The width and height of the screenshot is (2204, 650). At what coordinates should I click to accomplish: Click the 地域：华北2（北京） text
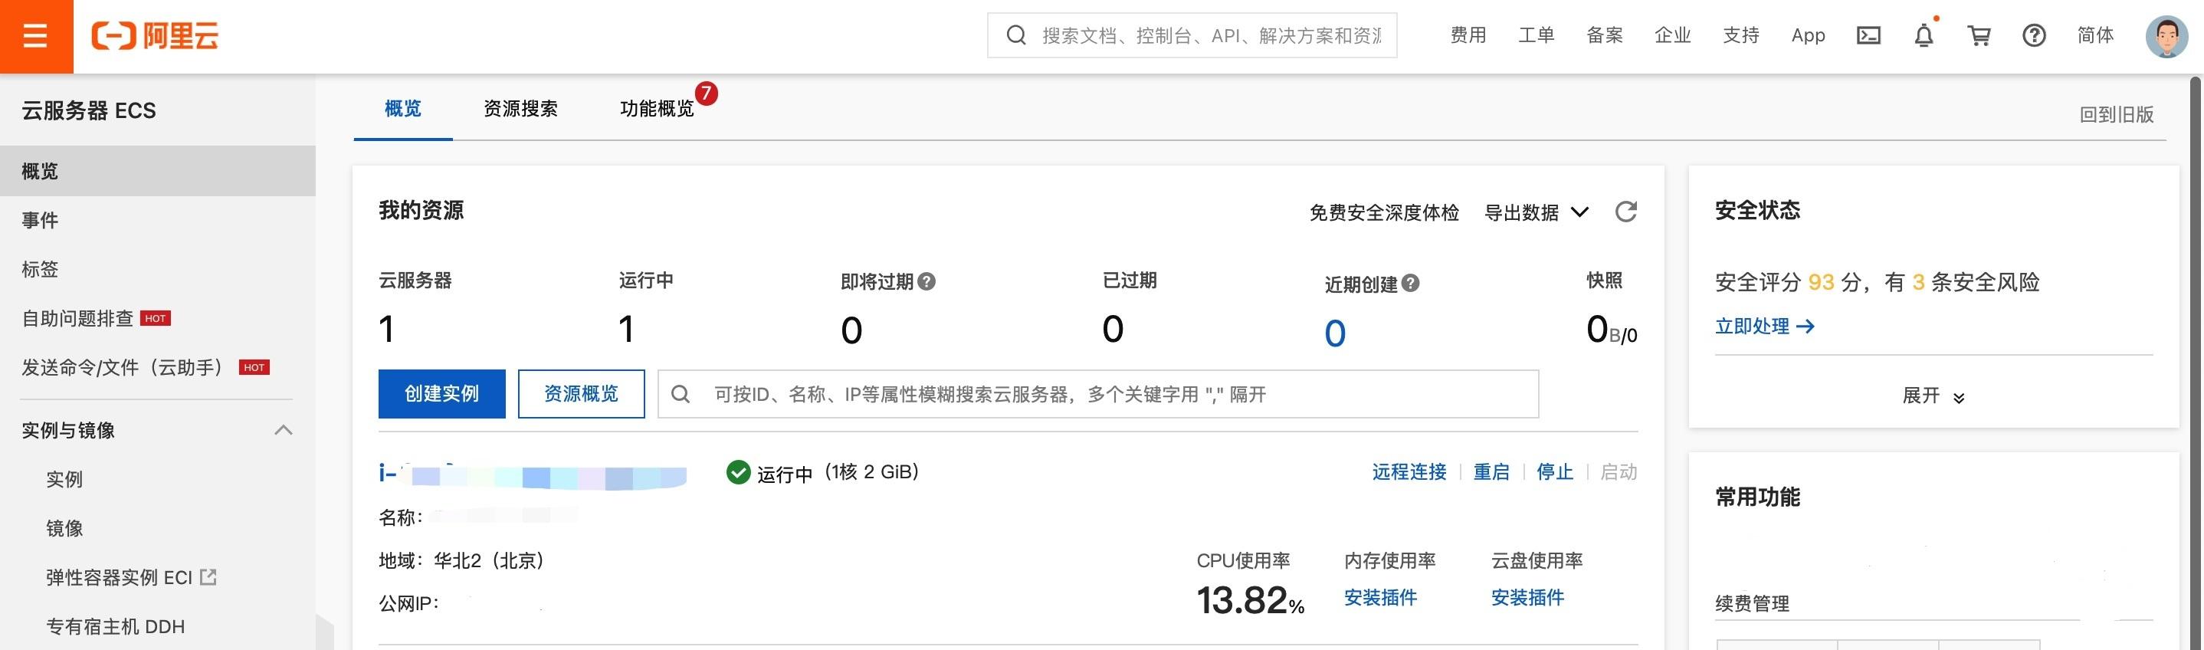point(462,561)
